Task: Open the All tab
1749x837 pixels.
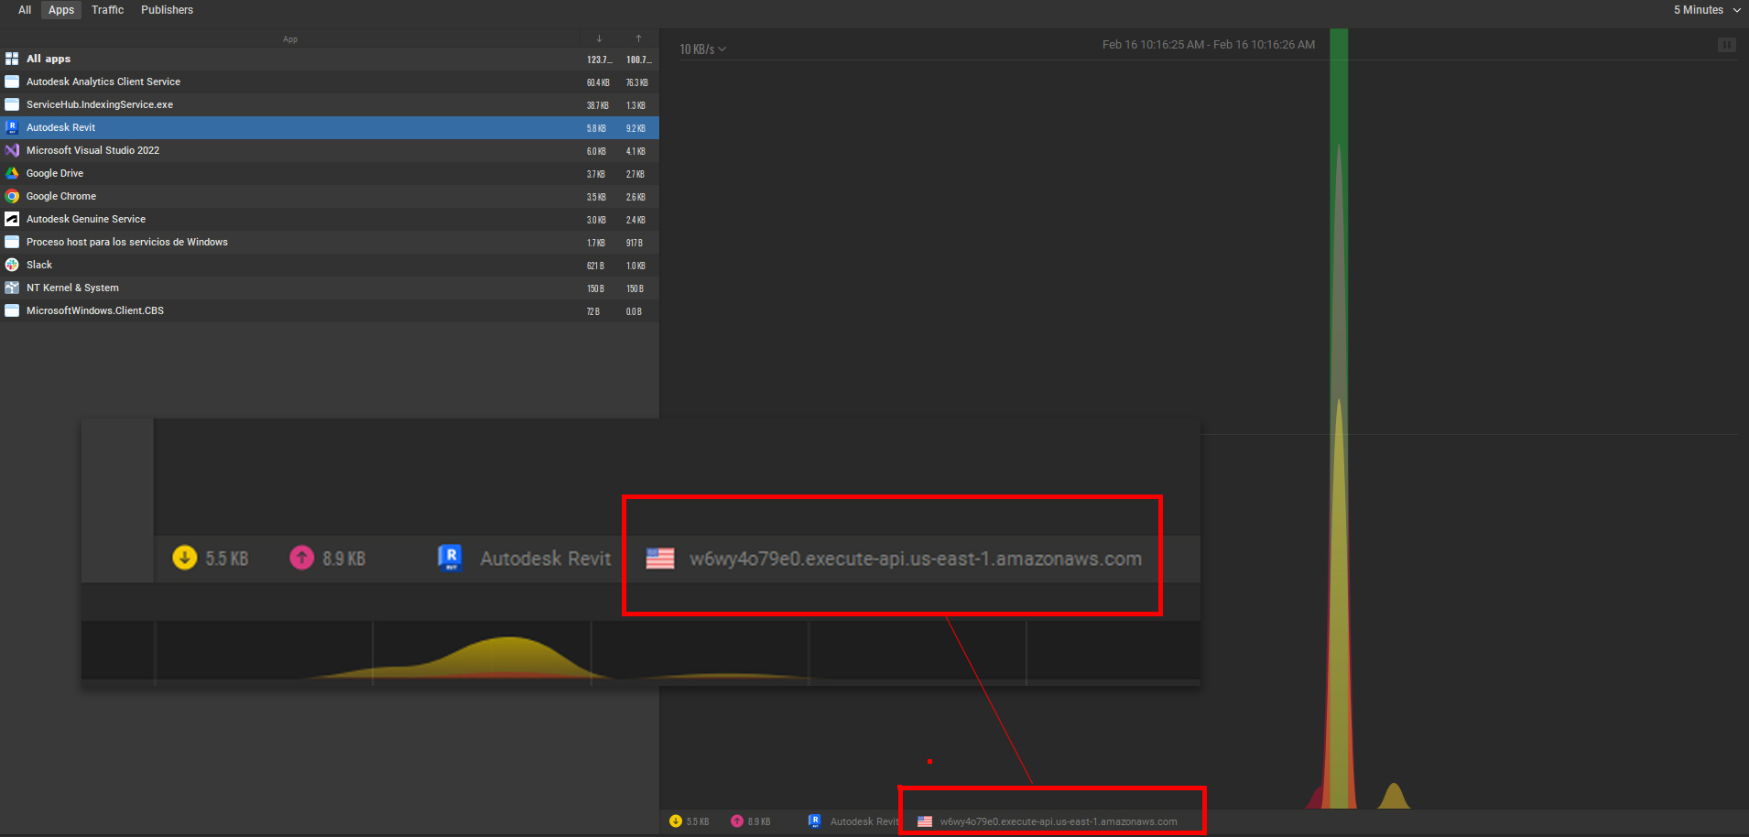Action: [23, 10]
